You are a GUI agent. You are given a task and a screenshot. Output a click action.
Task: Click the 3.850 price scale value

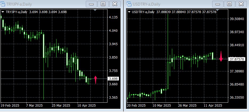click(x=113, y=57)
